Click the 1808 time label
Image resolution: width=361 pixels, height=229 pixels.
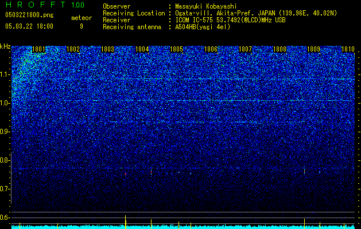click(280, 49)
